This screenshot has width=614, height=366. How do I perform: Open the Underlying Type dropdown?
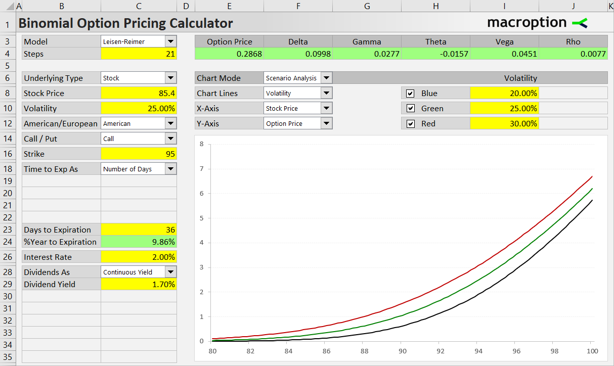coord(170,78)
